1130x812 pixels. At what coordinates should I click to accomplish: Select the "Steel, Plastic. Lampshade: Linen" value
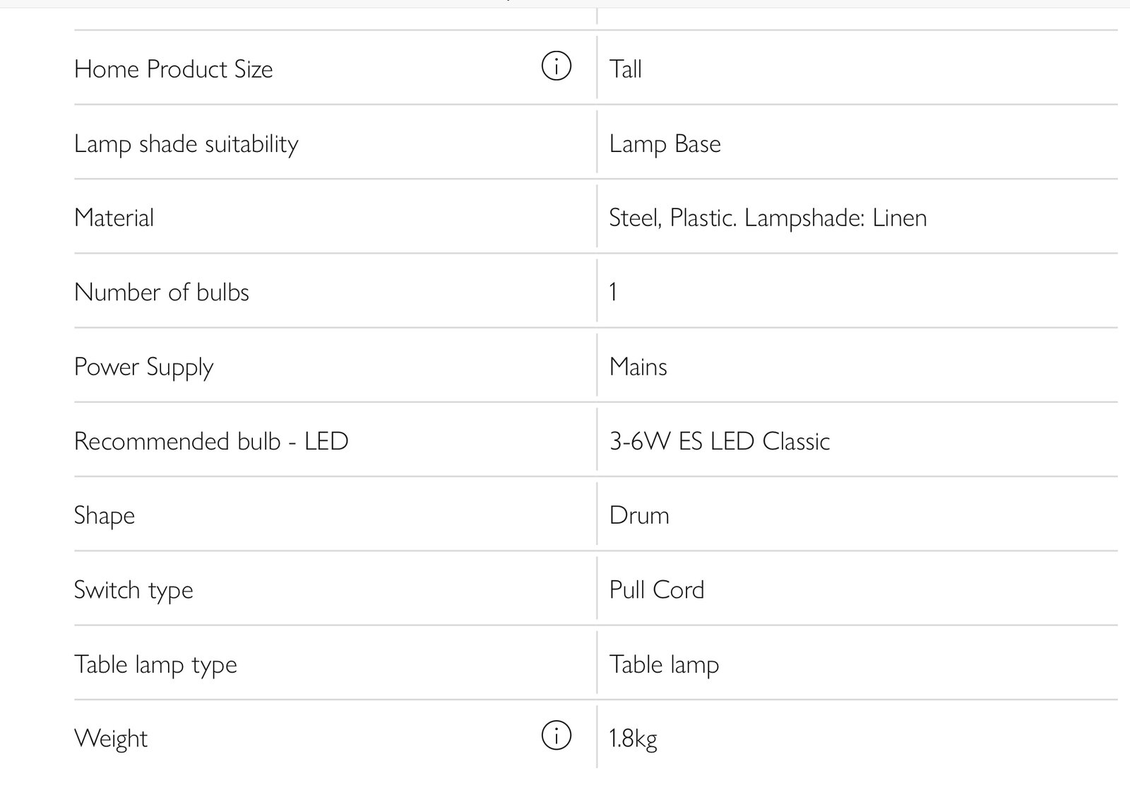pos(768,218)
